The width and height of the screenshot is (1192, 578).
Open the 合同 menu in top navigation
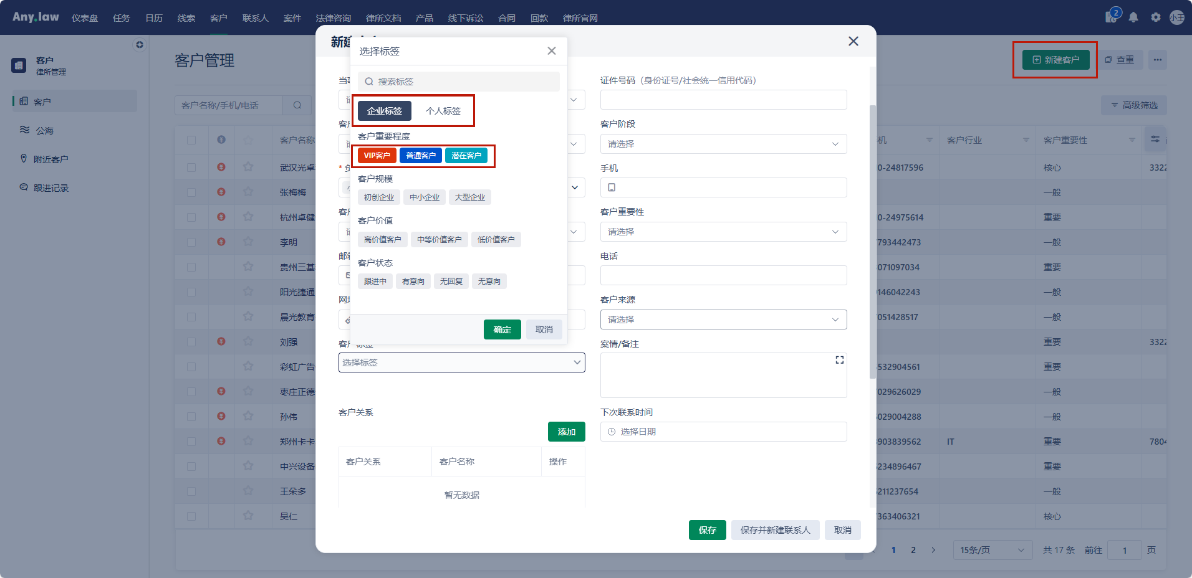(x=507, y=18)
